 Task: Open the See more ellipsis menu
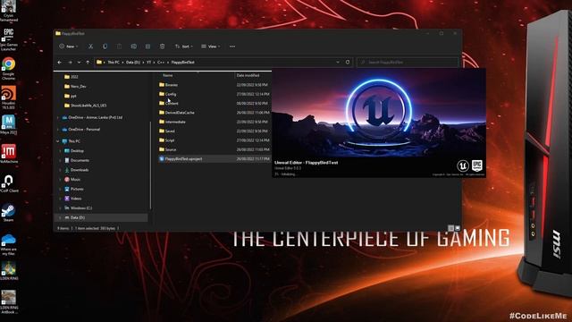232,47
